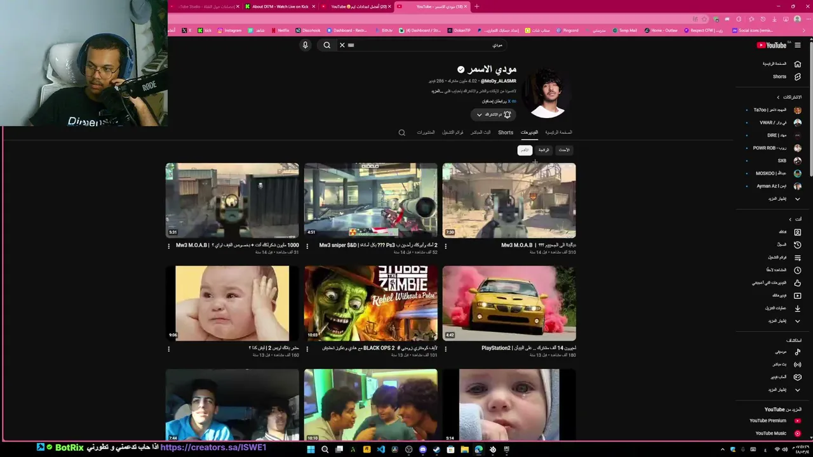Switch to the Live channel tab

tap(480, 133)
